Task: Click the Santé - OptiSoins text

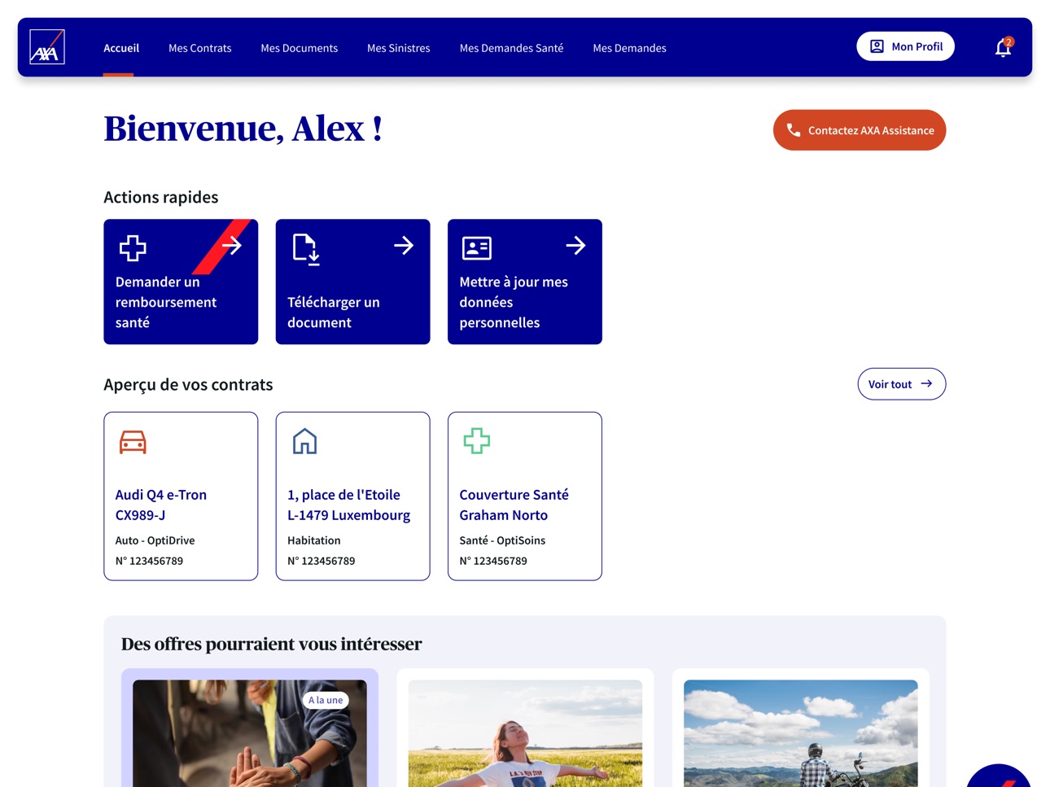Action: tap(502, 540)
